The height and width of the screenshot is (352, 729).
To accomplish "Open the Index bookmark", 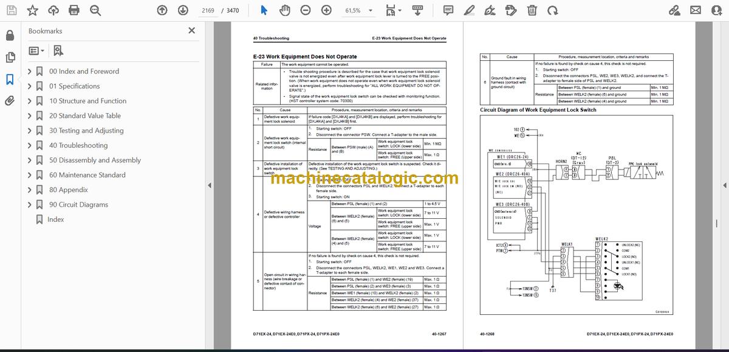I will [55, 219].
